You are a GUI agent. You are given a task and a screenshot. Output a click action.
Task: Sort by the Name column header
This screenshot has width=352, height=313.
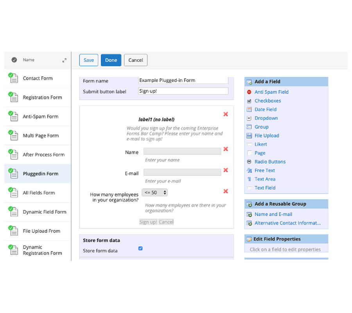(29, 60)
